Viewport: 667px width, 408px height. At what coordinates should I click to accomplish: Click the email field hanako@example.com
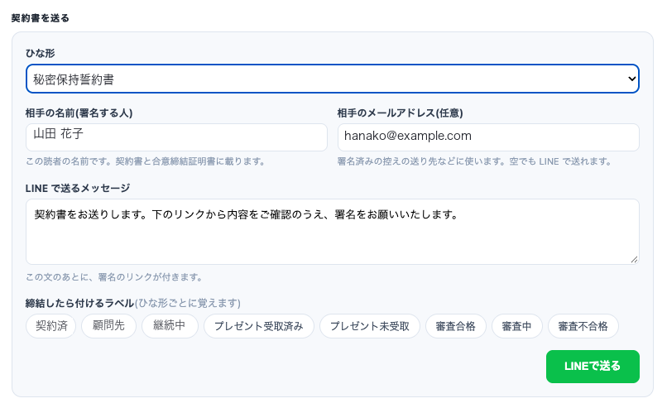[488, 137]
